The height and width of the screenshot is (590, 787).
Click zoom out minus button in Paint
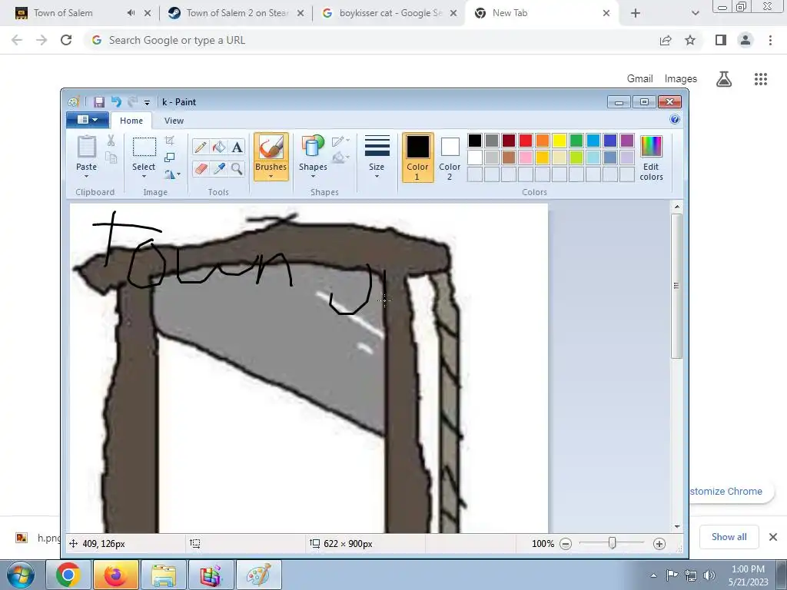click(566, 544)
